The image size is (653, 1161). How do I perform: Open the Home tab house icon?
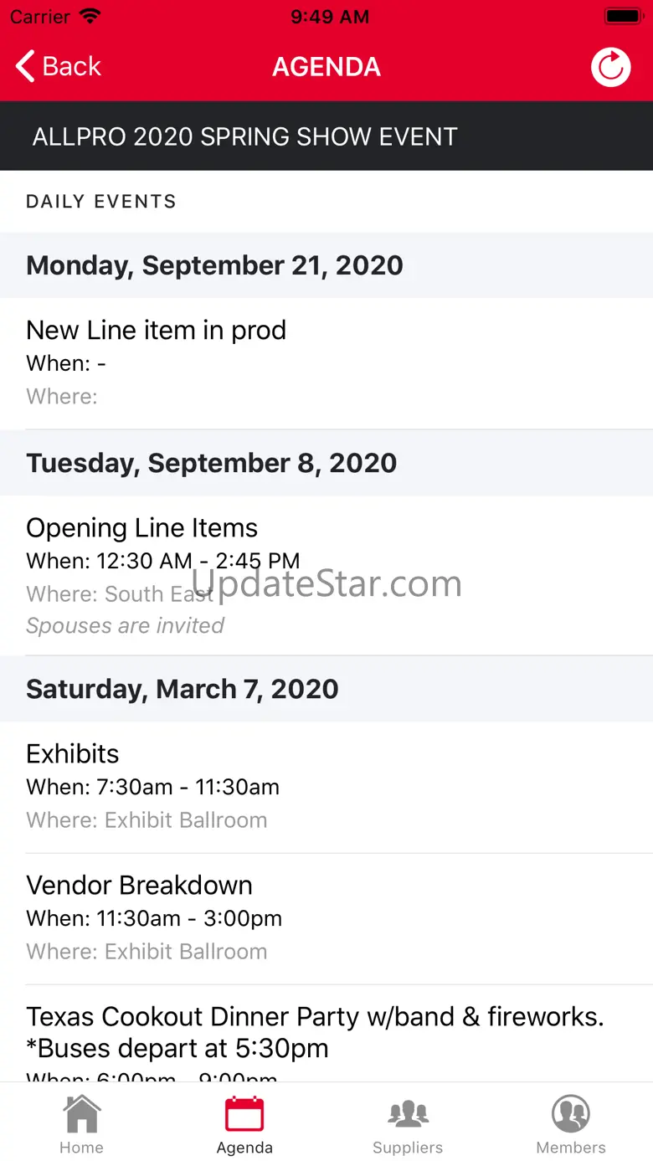[x=81, y=1114]
